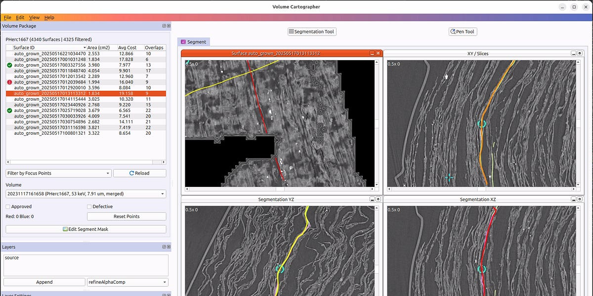Switch to the Segment tab
593x296 pixels.
[x=193, y=42]
